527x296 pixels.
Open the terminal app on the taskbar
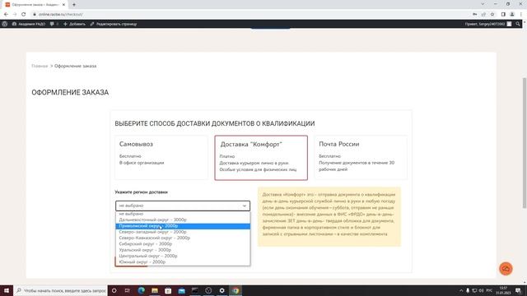tap(195, 290)
